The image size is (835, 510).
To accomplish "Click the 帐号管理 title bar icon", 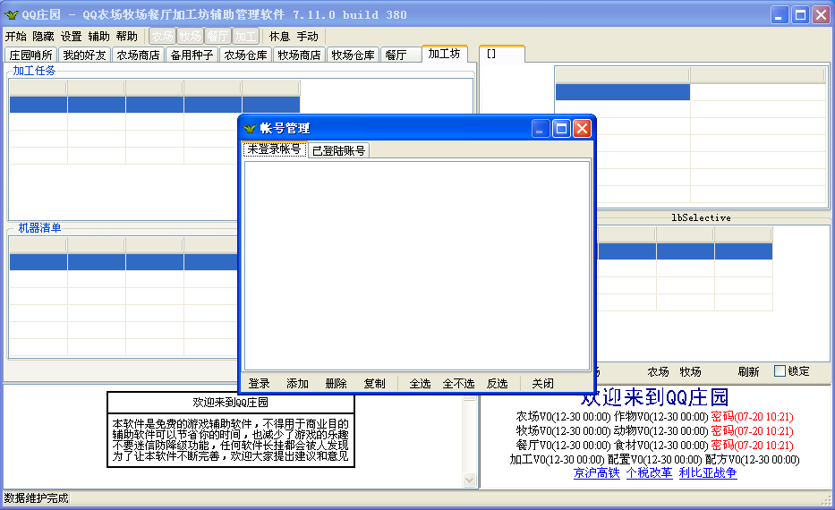I will (250, 128).
